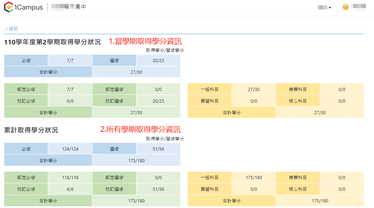Image resolution: width=374 pixels, height=208 pixels.
Task: Click 51/56 in the blue 選修 row
Action: tap(158, 149)
